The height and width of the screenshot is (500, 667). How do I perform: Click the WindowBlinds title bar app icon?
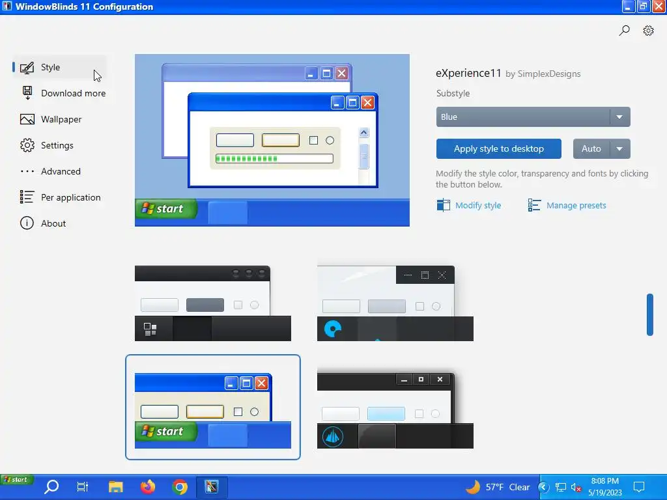7,7
